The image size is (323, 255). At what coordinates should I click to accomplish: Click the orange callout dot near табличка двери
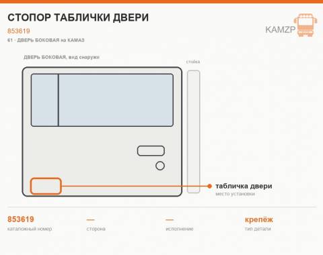209,186
